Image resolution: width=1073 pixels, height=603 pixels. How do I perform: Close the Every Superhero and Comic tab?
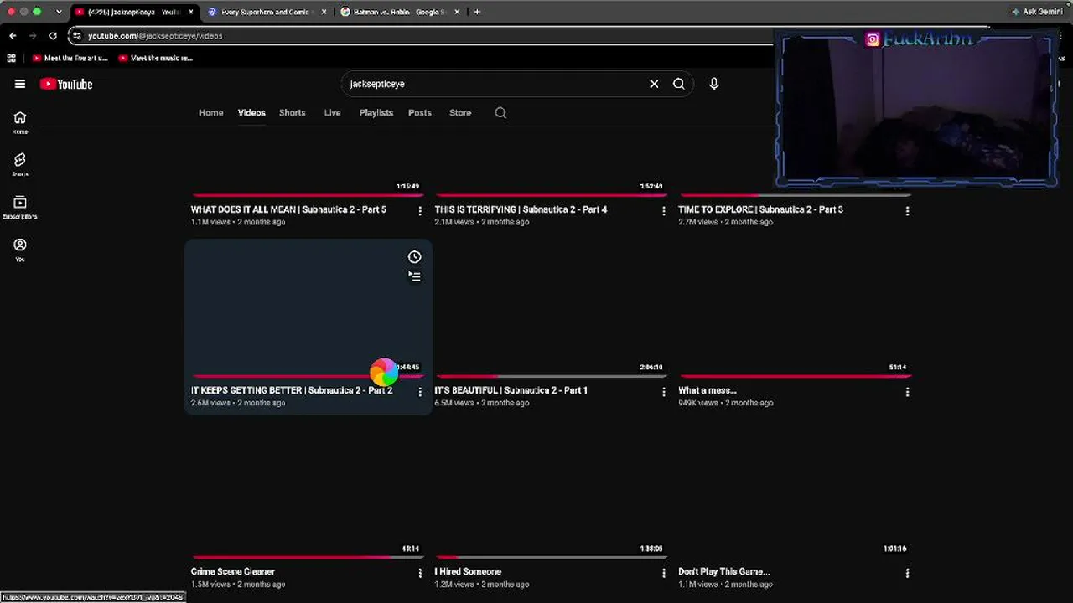point(325,12)
